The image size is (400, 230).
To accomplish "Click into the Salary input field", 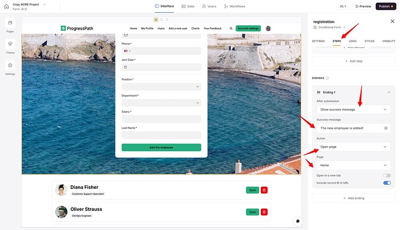I will [161, 119].
